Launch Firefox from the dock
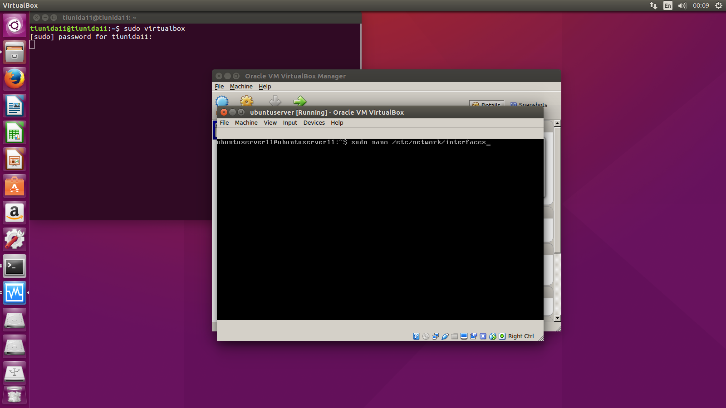Image resolution: width=726 pixels, height=408 pixels. [x=15, y=79]
